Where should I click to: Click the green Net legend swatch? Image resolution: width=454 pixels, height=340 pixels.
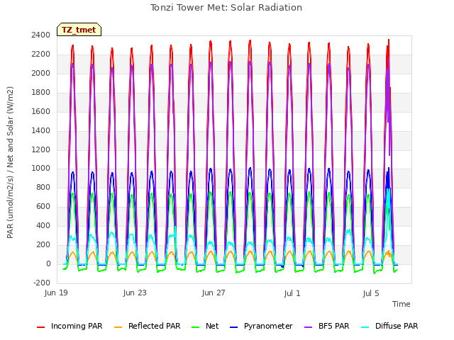pos(196,327)
